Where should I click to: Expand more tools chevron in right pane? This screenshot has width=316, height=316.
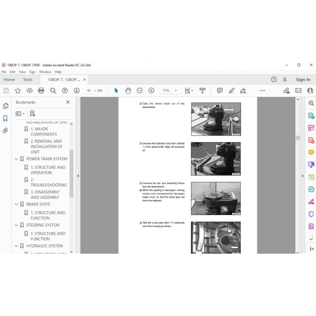[x=311, y=239]
